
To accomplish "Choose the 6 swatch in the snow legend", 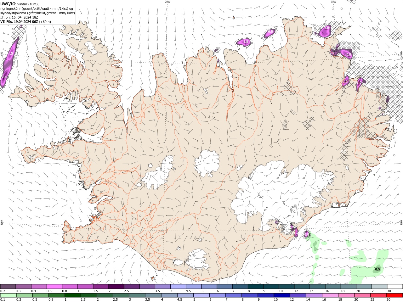I will 224,287.
